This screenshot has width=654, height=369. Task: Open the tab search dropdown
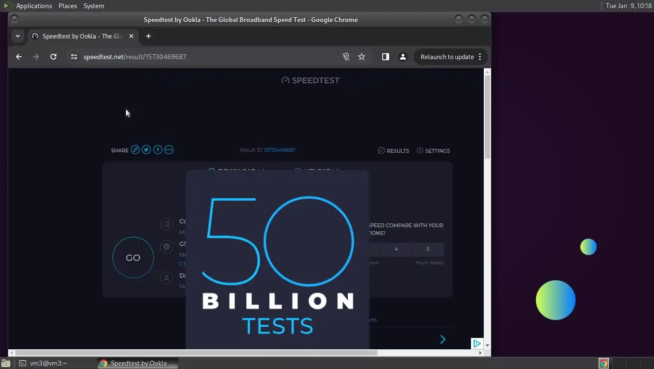click(18, 36)
